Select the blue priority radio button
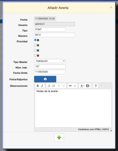Image resolution: width=118 pixels, height=151 pixels. (35, 50)
